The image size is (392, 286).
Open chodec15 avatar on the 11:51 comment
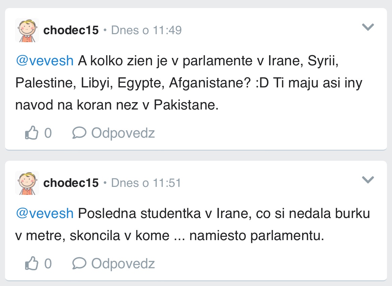pos(27,183)
